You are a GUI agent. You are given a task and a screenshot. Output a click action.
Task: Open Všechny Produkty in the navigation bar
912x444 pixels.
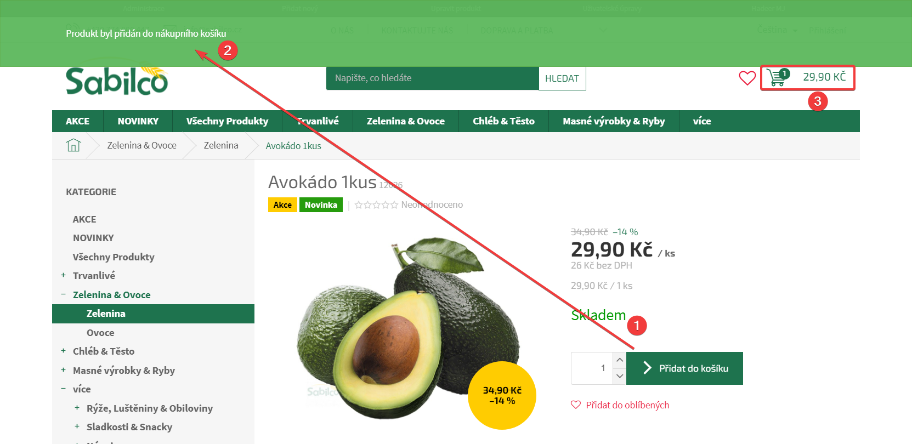coord(227,121)
